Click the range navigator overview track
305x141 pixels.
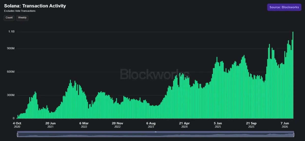click(156, 135)
